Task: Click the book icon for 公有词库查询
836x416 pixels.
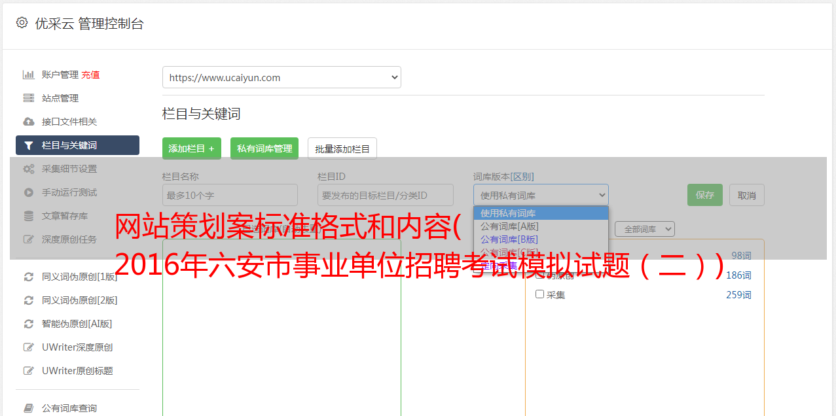Action: (x=29, y=408)
